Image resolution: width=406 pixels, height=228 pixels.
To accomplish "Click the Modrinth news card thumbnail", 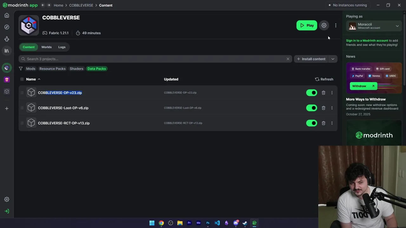I will 374,133.
